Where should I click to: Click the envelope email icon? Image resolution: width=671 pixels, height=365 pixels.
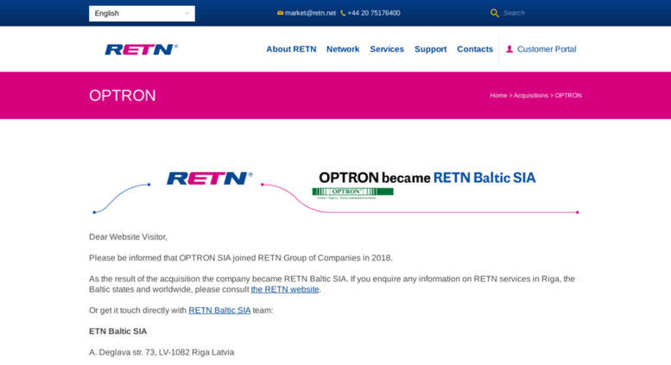click(280, 13)
